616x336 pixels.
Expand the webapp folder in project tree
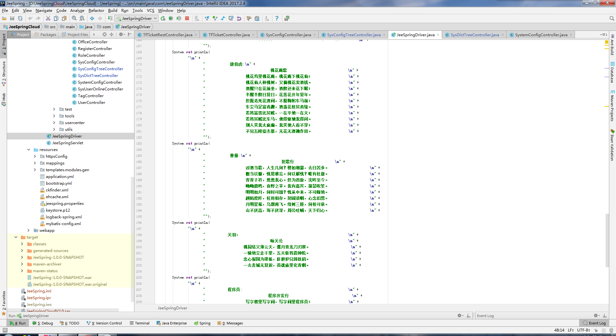click(29, 231)
